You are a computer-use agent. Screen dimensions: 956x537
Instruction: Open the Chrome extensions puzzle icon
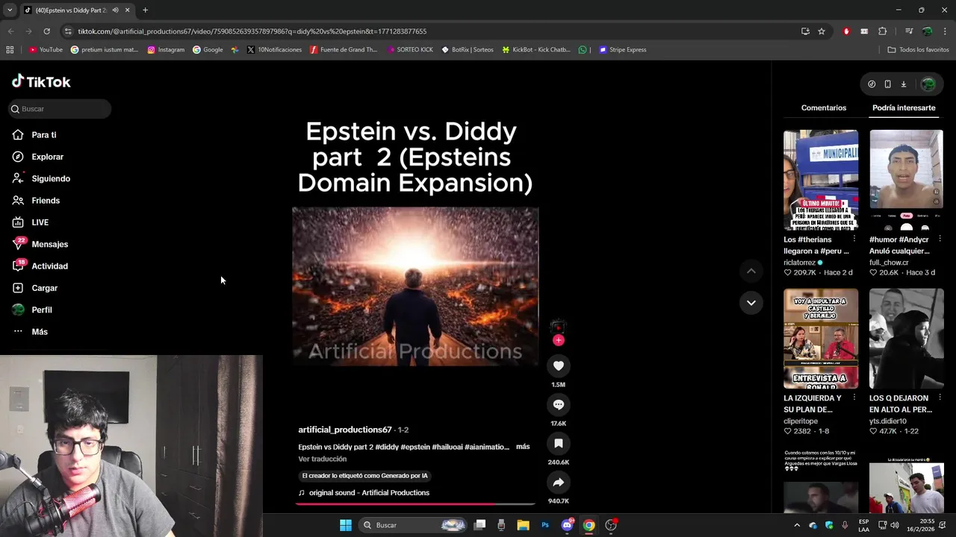coord(882,31)
